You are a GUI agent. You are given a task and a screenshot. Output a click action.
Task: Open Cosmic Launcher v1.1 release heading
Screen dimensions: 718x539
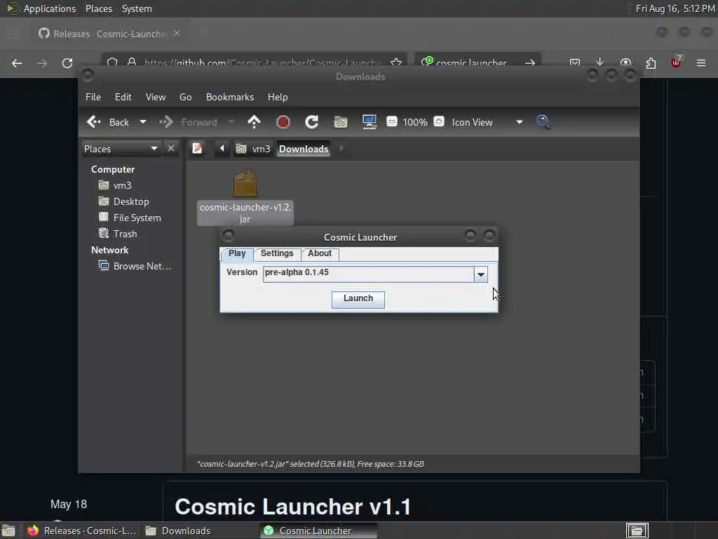click(x=292, y=507)
